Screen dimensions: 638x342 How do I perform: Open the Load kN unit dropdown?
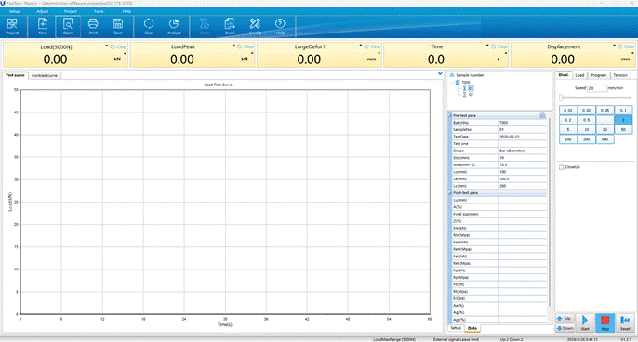coord(125,53)
